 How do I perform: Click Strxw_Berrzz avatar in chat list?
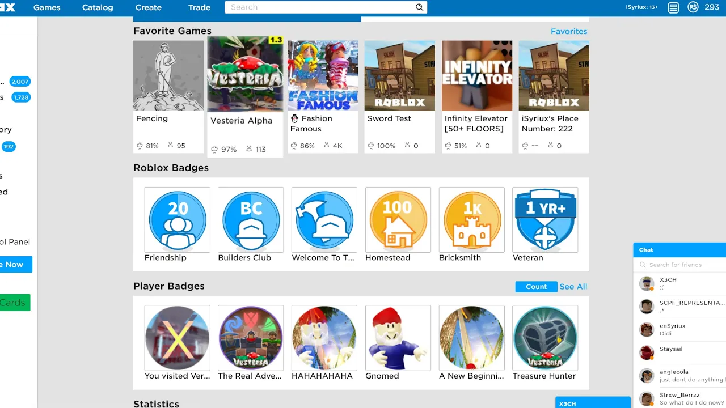point(647,398)
